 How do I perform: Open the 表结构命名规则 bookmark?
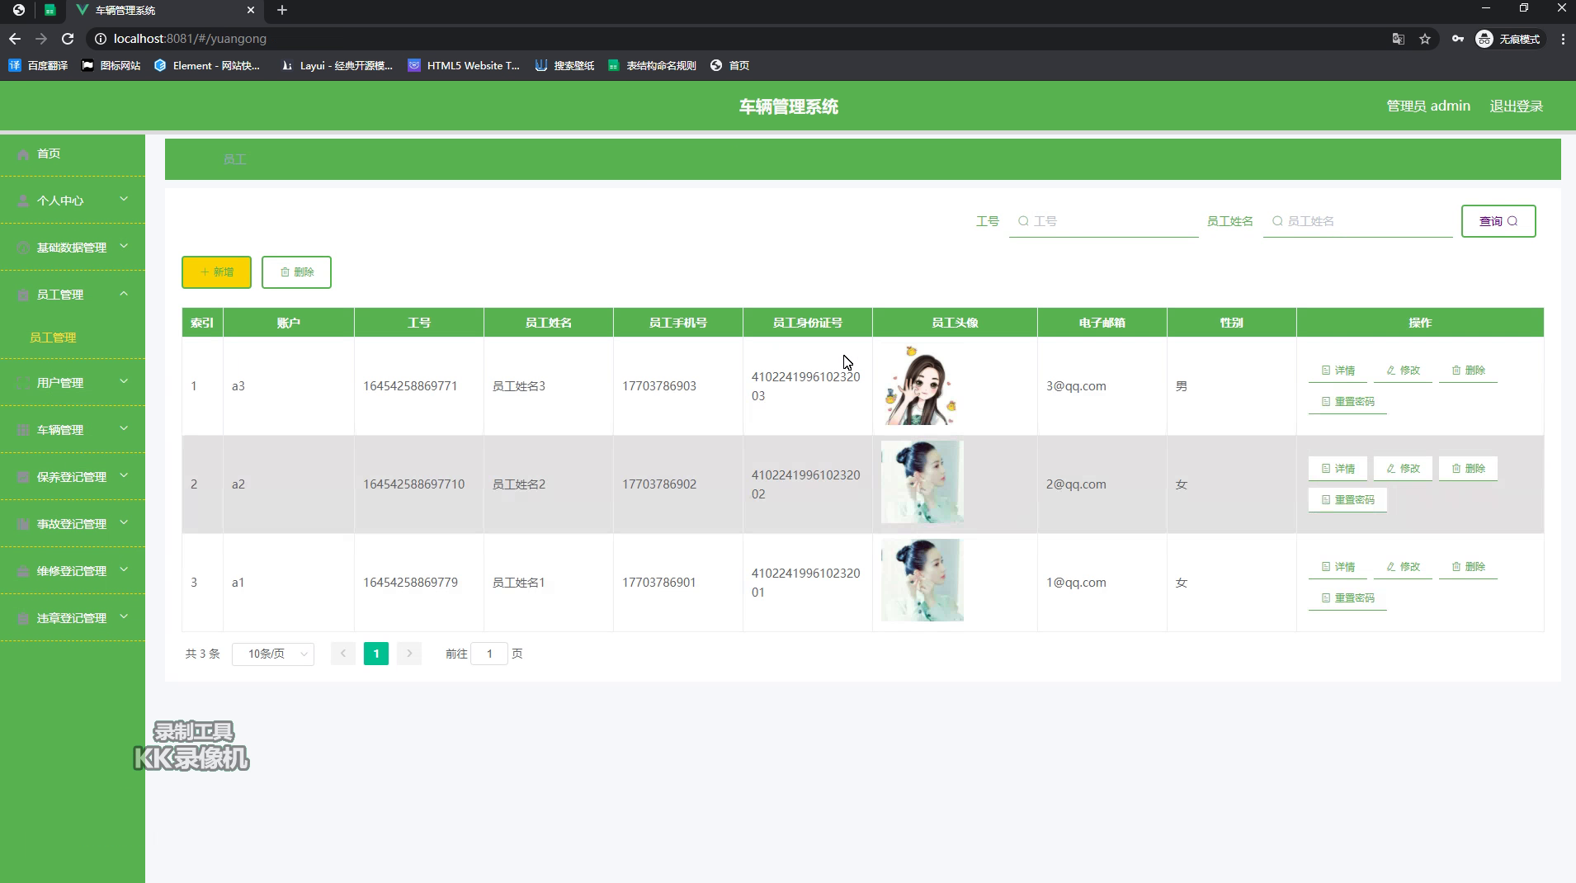[652, 65]
